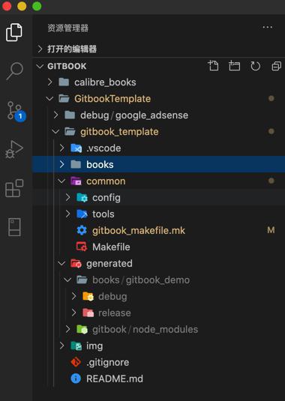The height and width of the screenshot is (401, 285).
Task: Refresh the Explorer tree
Action: tap(255, 66)
